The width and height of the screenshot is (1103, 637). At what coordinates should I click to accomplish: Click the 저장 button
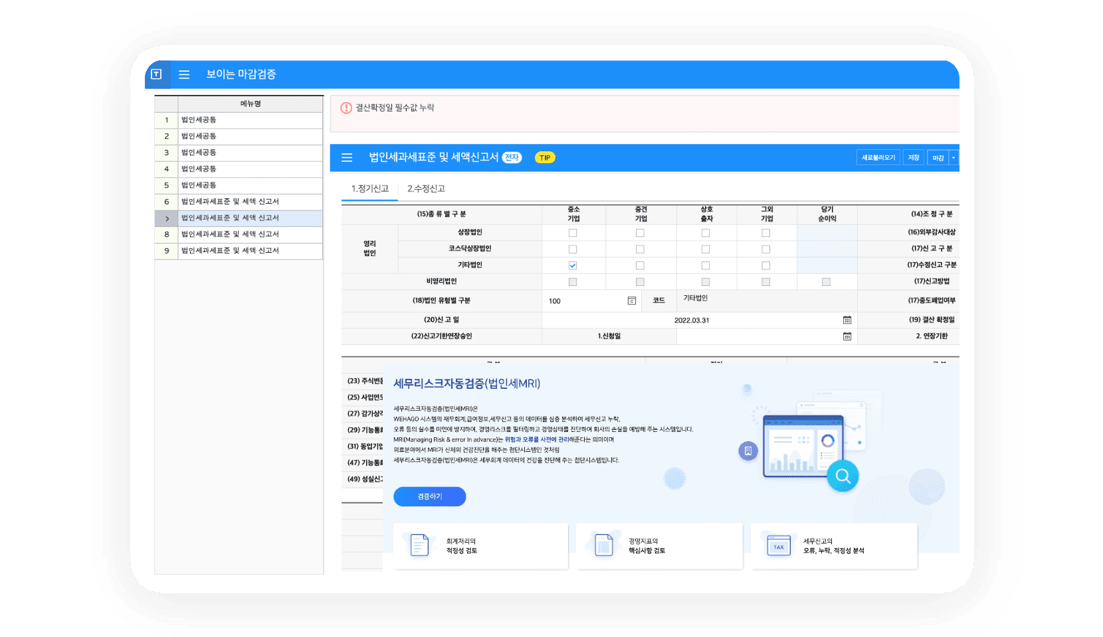(914, 158)
